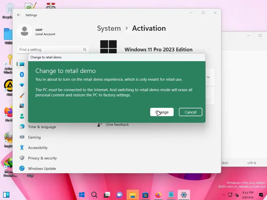267x200 pixels.
Task: Open Task View on the taskbar
Action: pos(107,195)
